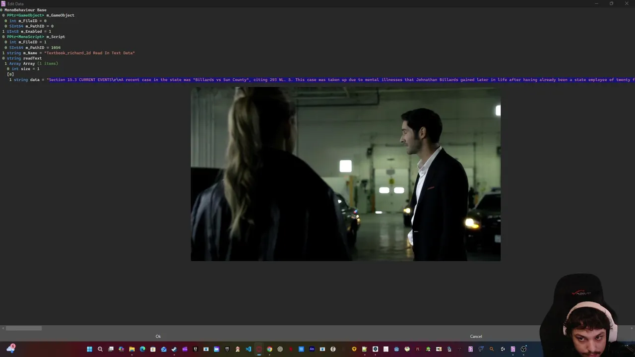
Task: Select the string readText row
Action: pyautogui.click(x=22, y=59)
